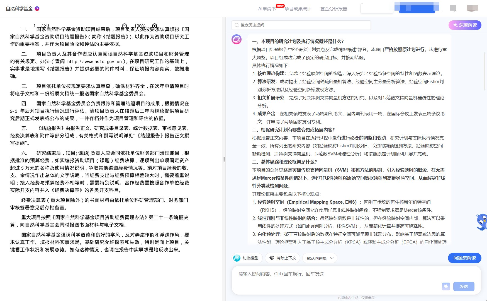Open the 基金分析报告 tab
The width and height of the screenshot is (487, 301).
[333, 9]
